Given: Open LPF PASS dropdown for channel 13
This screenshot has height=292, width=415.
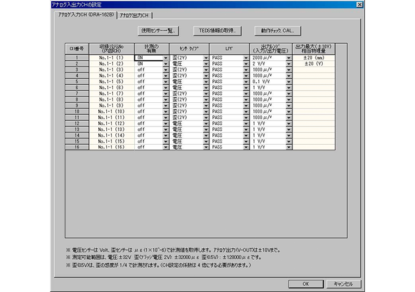Looking at the screenshot, I should (x=246, y=130).
